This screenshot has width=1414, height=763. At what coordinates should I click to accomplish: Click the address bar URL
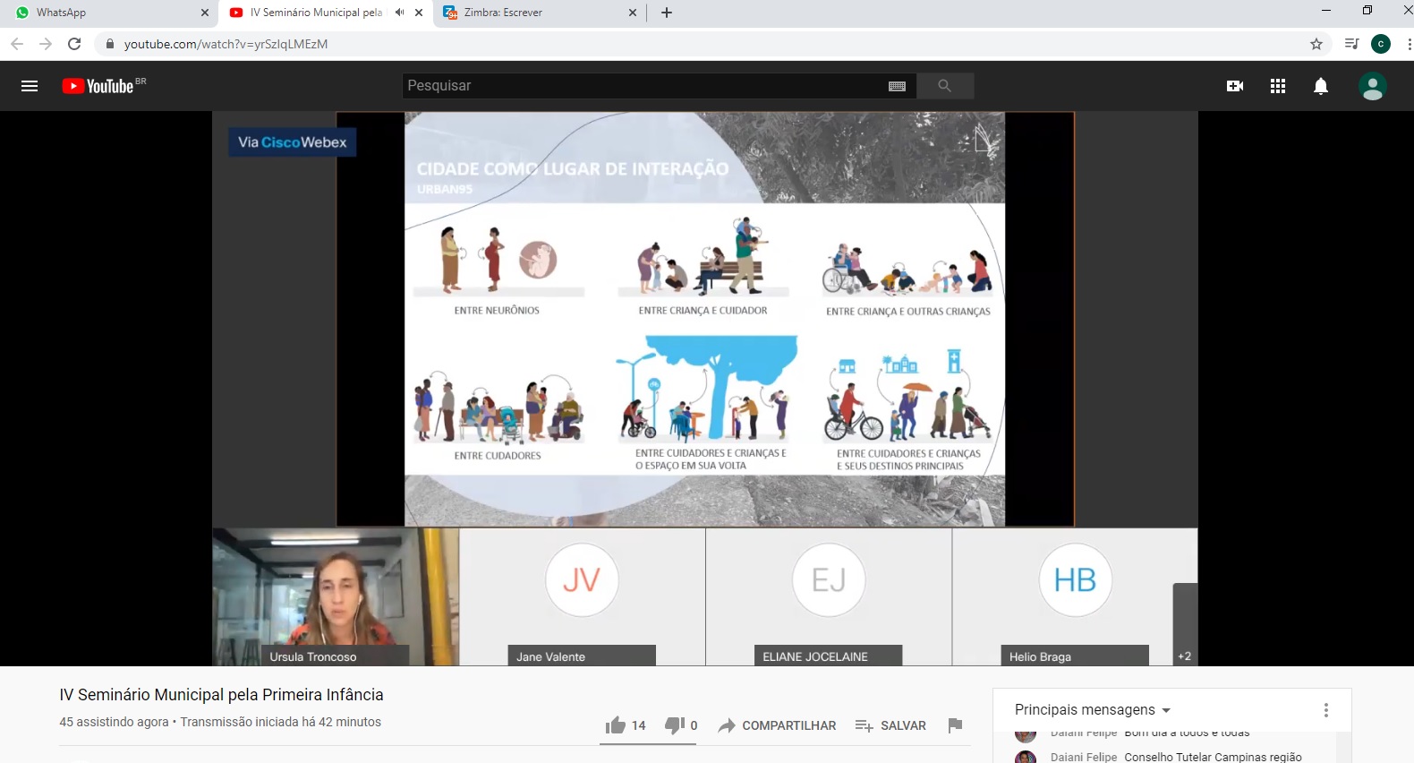tap(226, 44)
